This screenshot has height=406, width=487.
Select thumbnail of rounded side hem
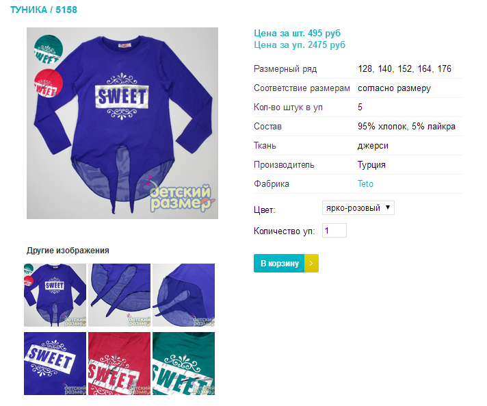[x=183, y=295]
